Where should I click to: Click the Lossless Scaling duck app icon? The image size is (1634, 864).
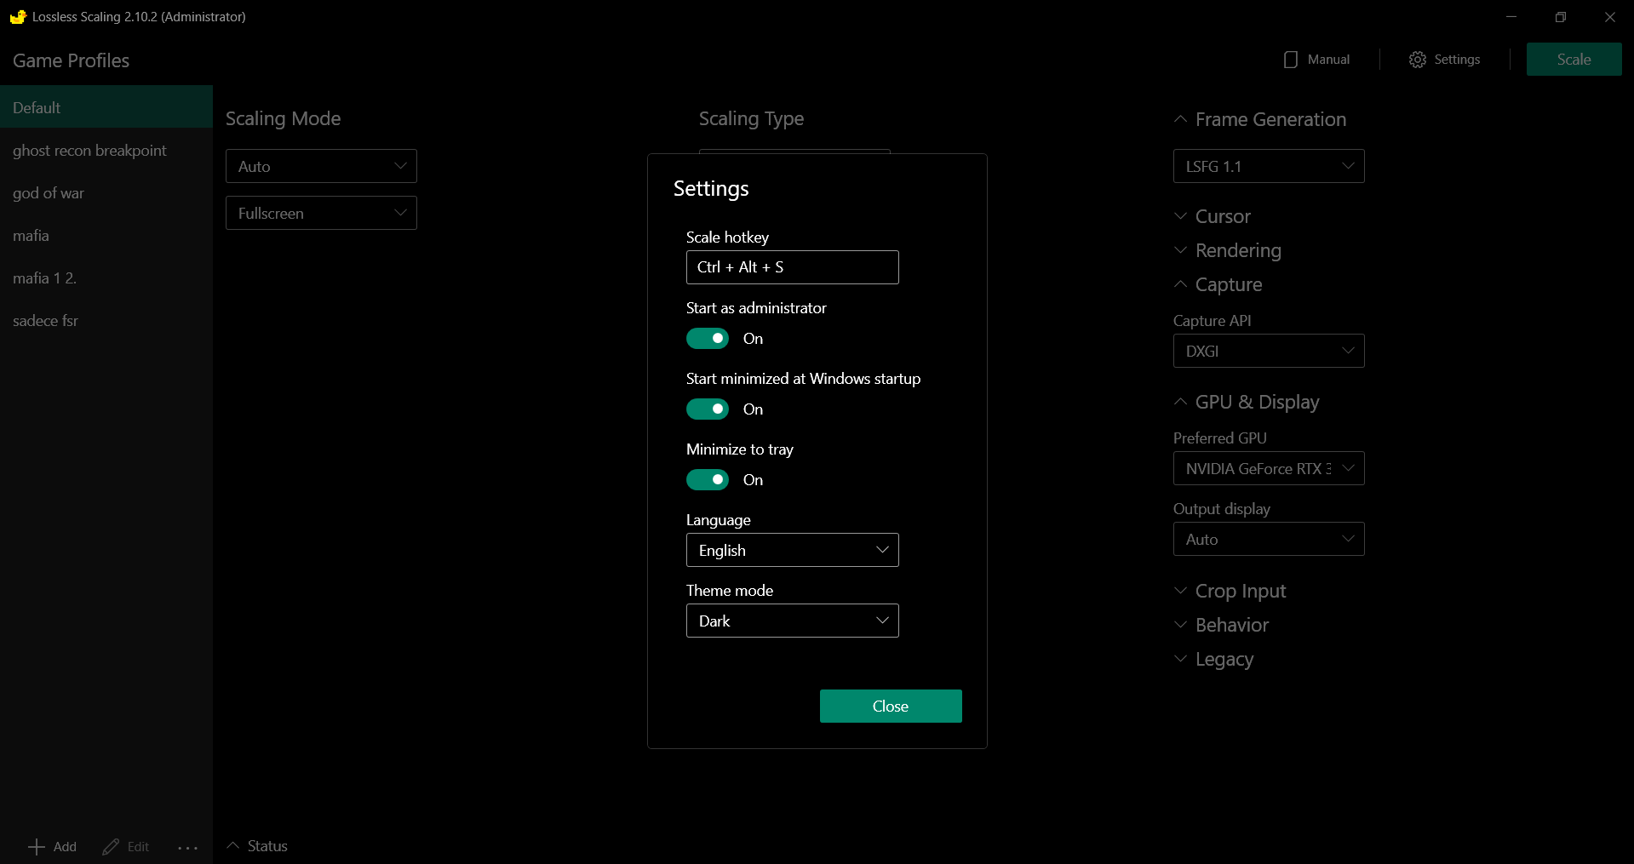[x=18, y=16]
